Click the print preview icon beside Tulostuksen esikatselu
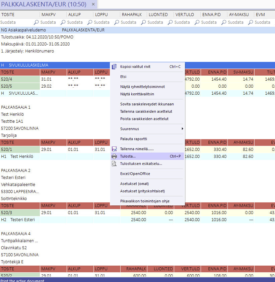This screenshot has height=282, width=275. coord(114,164)
